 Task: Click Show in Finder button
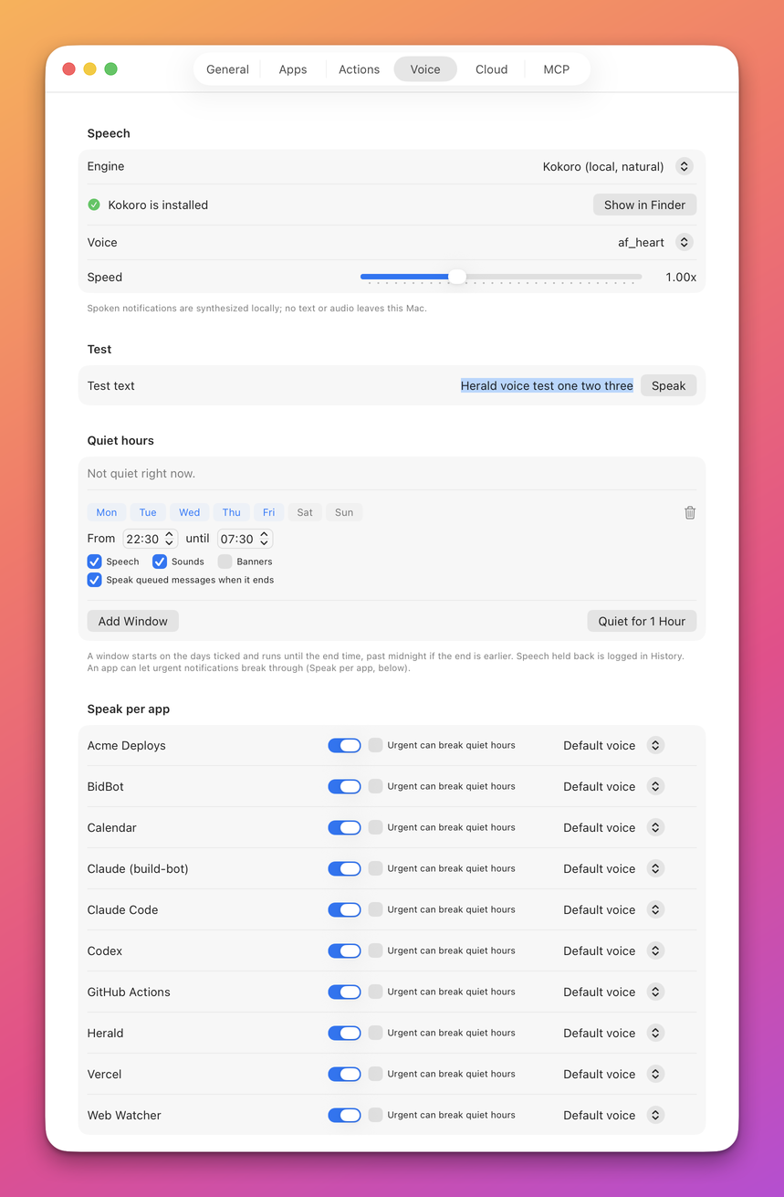[644, 205]
